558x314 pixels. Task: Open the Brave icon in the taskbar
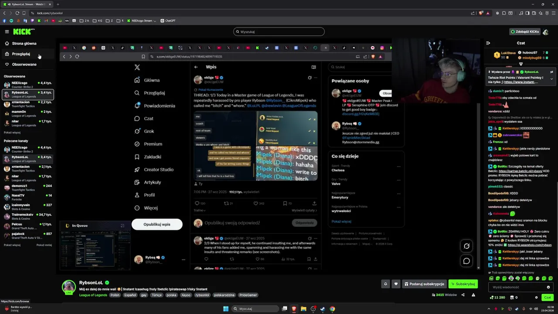point(294,309)
